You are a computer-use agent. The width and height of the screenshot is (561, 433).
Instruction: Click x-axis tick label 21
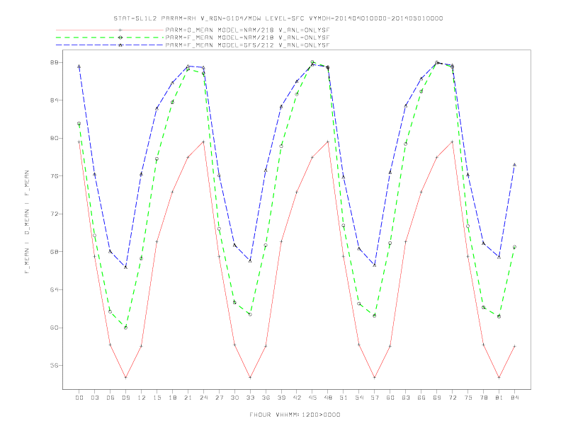tap(188, 398)
